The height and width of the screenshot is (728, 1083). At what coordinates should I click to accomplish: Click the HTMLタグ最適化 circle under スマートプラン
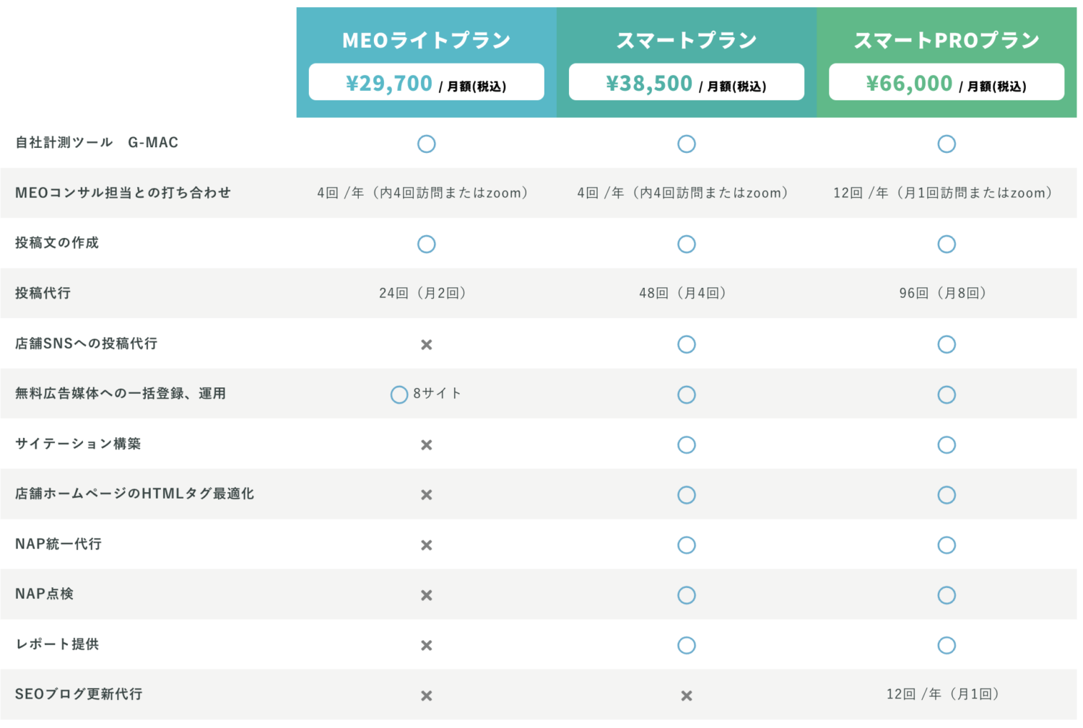coord(687,495)
